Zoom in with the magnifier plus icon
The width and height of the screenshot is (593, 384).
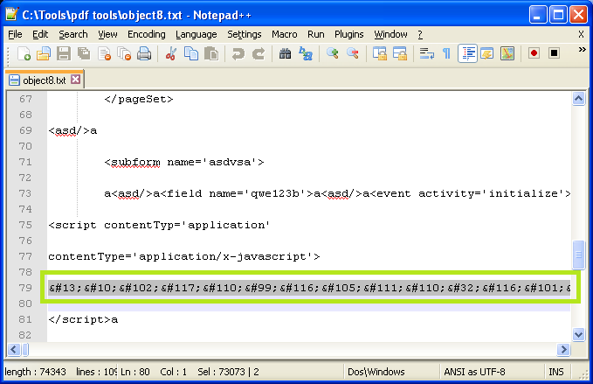[333, 53]
